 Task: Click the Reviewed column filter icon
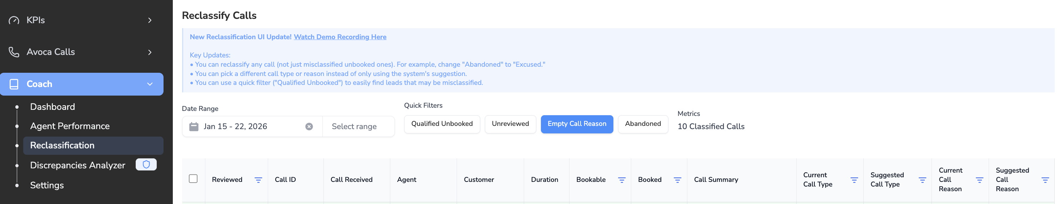coord(258,180)
